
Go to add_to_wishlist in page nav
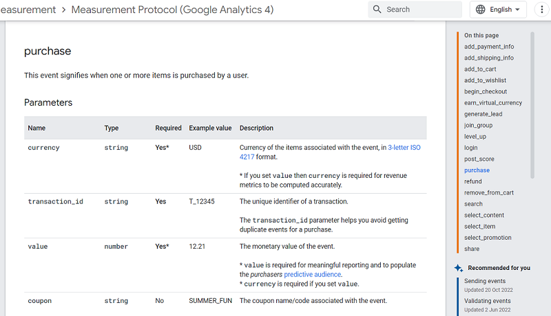485,80
